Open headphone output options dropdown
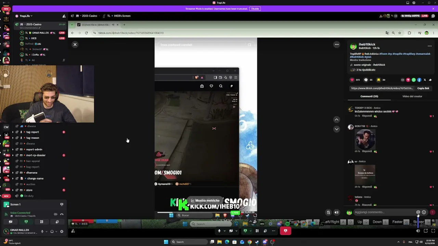Image resolution: width=438 pixels, height=246 pixels. pos(56,231)
